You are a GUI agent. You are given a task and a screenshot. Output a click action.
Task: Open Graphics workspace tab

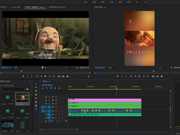click(129, 2)
